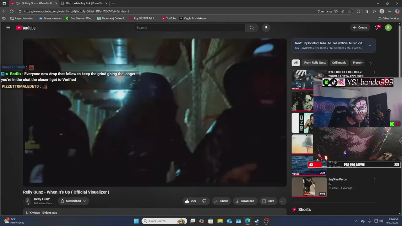Open Steam from the taskbar
The image size is (402, 226).
(x=257, y=221)
